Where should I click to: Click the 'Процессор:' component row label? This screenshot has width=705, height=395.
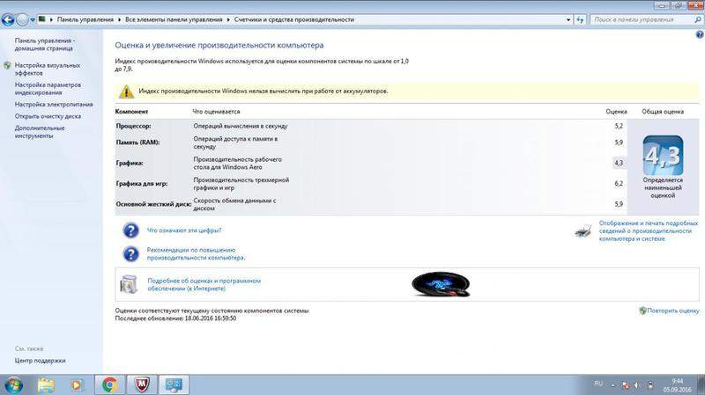point(133,126)
